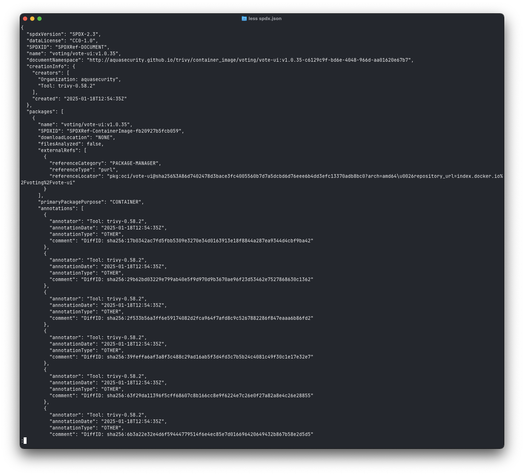
Task: Click the opening bracket after "packages"
Action: point(62,112)
